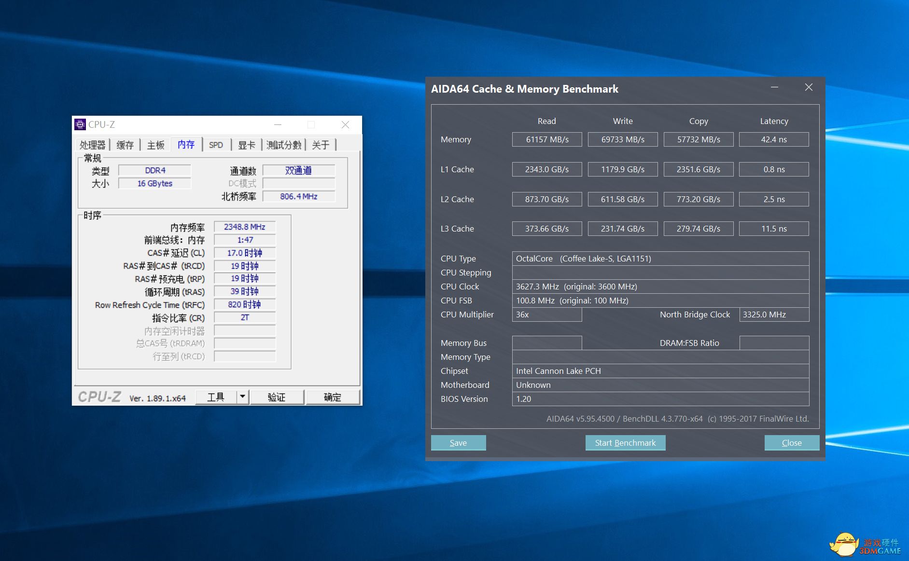Click L3 Cache Read value 373.66 GB/s
The image size is (909, 561).
point(547,229)
